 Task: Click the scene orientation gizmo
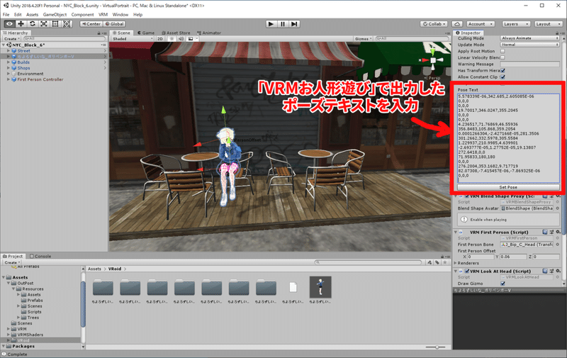(x=433, y=60)
